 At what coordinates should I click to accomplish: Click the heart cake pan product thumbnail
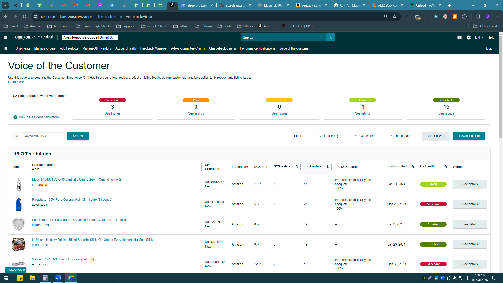[x=19, y=224]
